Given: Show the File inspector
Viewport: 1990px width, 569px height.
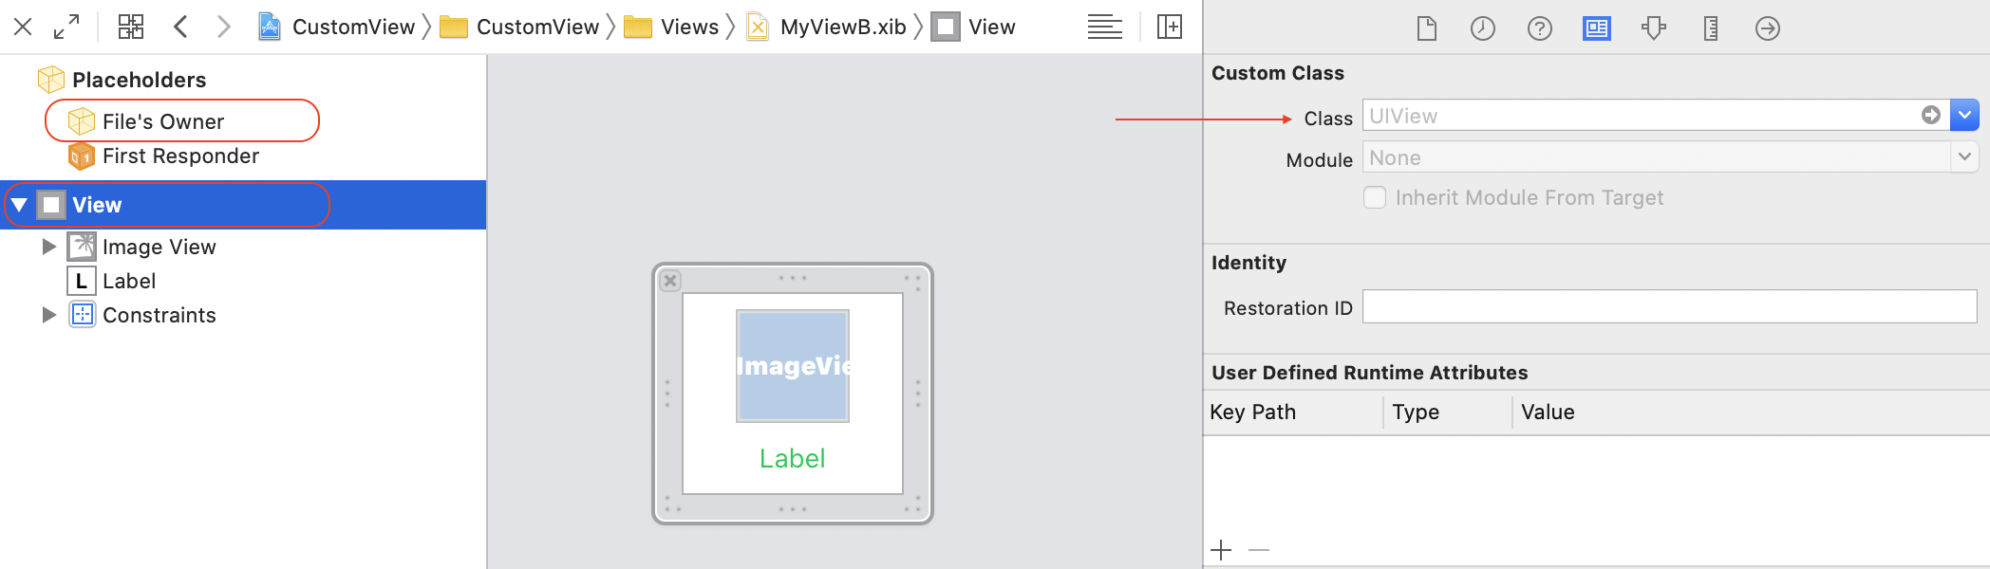Looking at the screenshot, I should tap(1426, 28).
